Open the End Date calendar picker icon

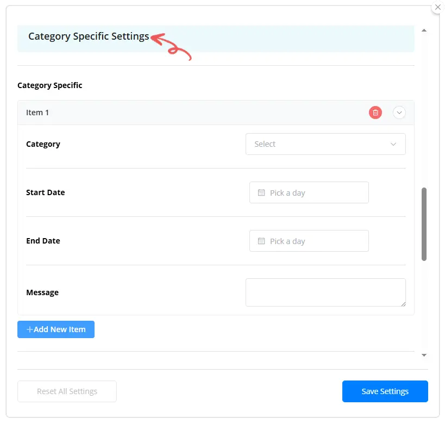(x=260, y=241)
